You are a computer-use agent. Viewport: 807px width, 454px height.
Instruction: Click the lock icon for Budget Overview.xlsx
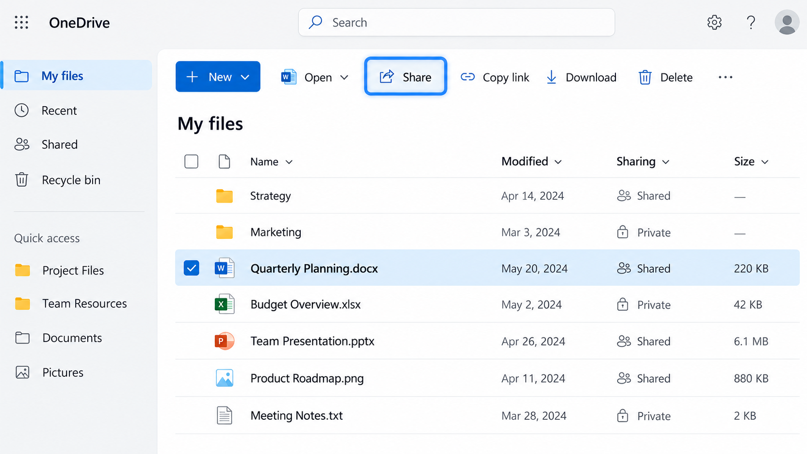[623, 304]
